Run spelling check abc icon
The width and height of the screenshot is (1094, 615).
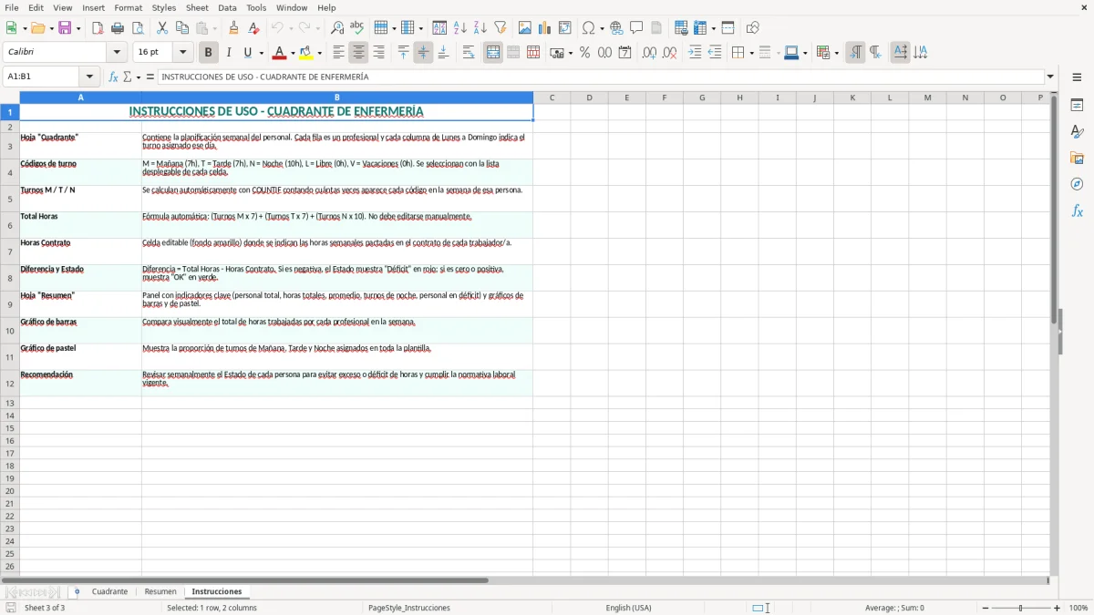[357, 28]
